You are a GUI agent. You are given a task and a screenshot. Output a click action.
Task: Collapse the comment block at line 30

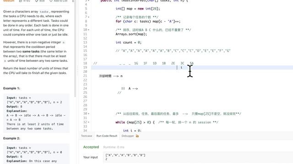(88, 113)
